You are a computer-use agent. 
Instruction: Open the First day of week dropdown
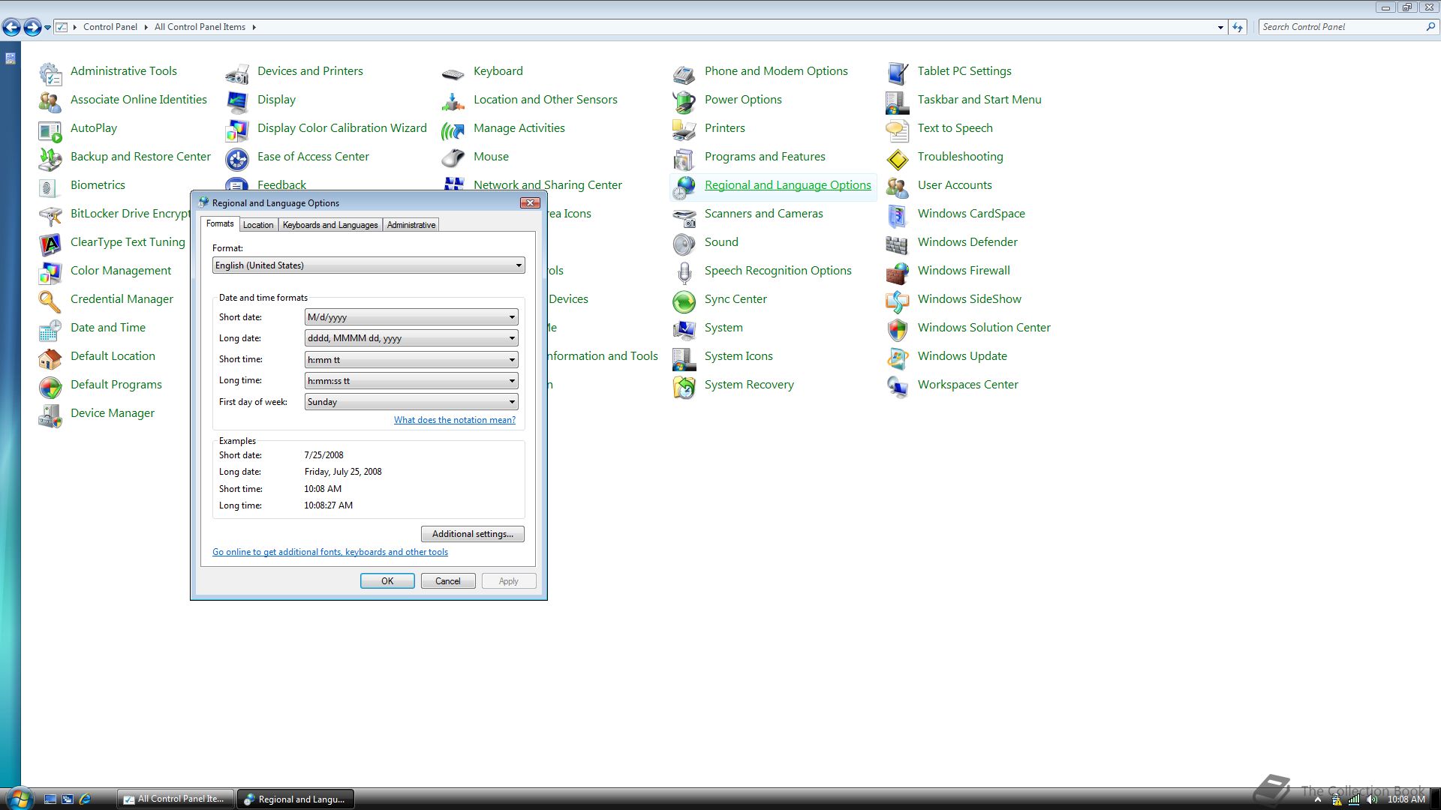(411, 402)
